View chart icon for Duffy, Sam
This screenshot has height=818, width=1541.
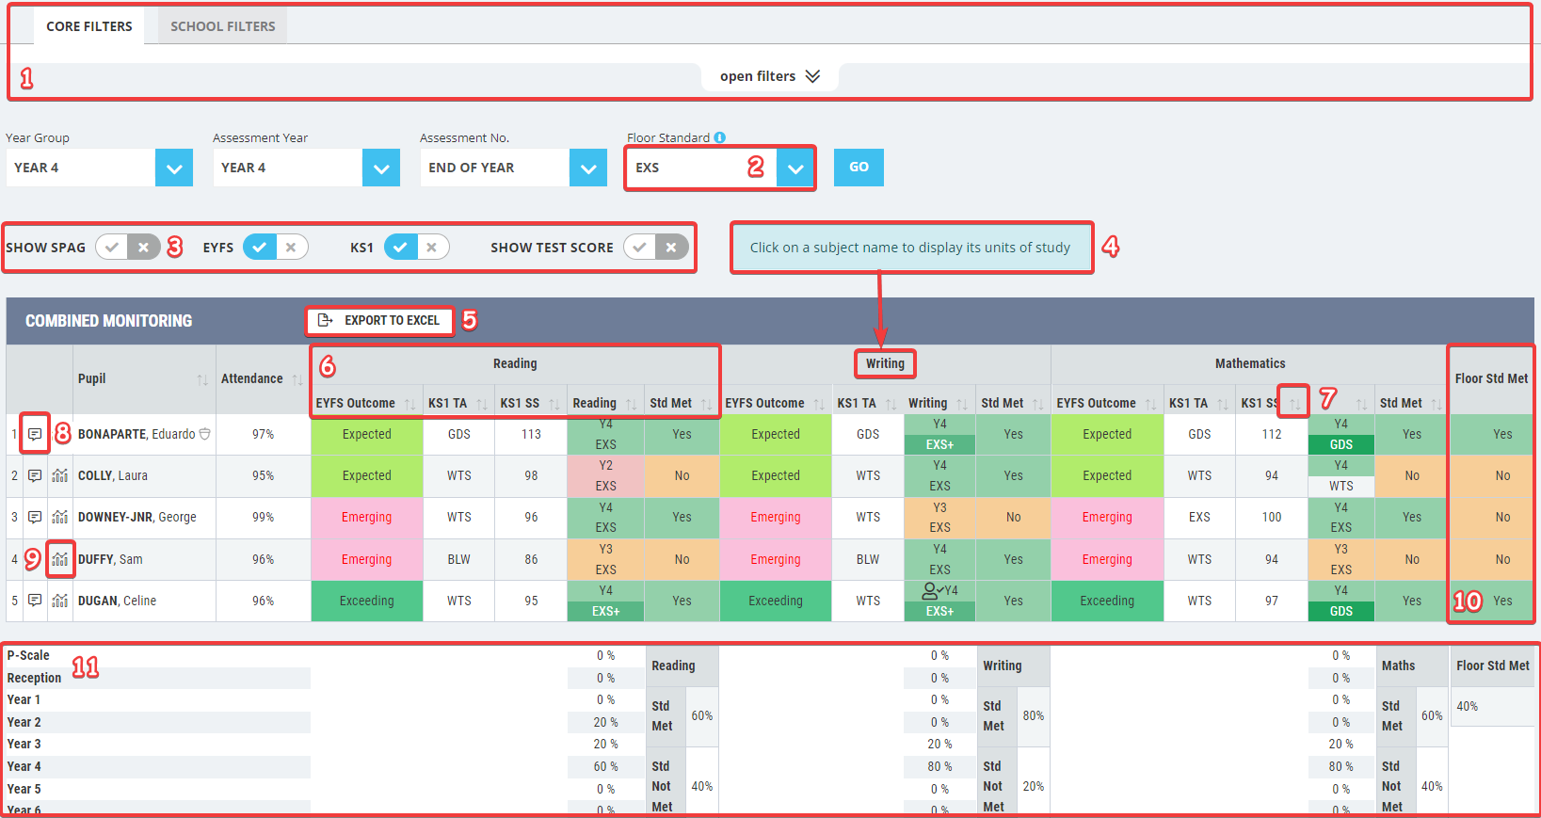[60, 559]
